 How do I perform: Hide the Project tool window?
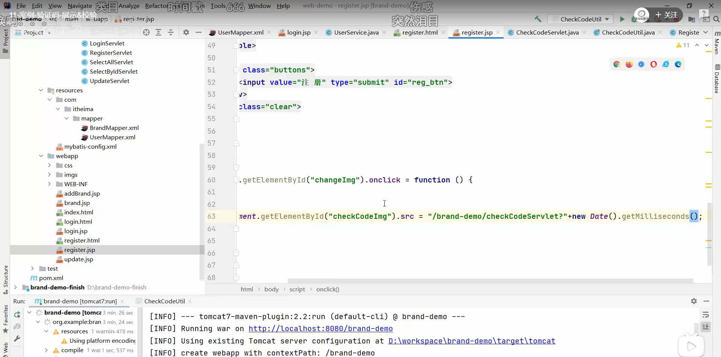(x=199, y=32)
